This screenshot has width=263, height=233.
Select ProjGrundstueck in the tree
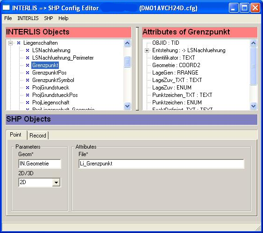(x=50, y=88)
